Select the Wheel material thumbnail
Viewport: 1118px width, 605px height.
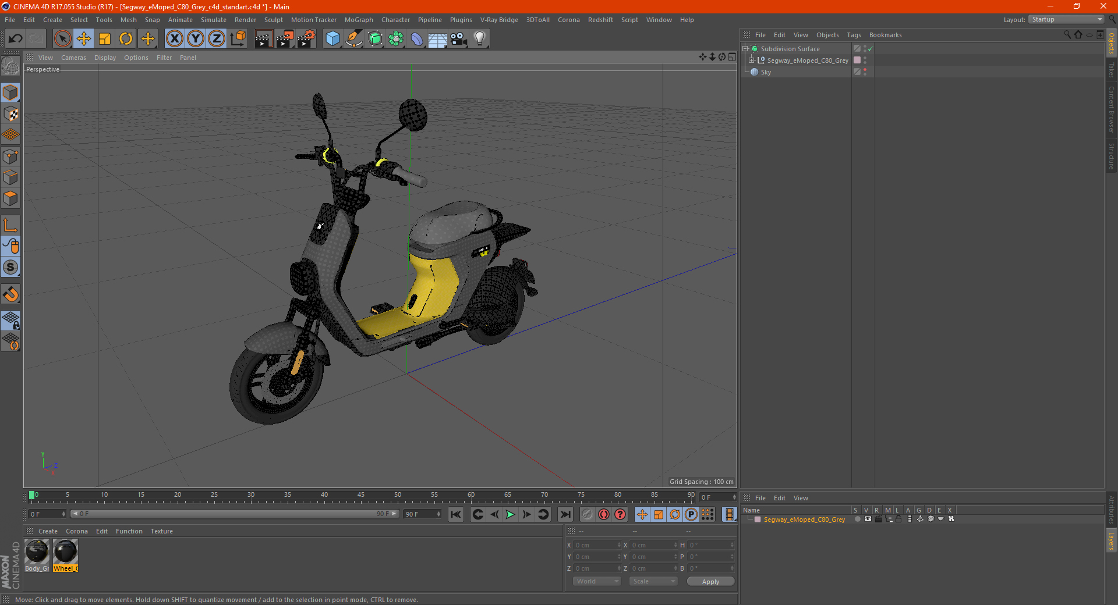[65, 556]
